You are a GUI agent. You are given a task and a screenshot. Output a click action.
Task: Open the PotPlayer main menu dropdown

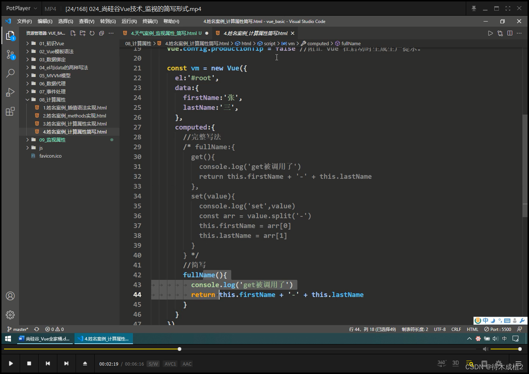[x=22, y=8]
